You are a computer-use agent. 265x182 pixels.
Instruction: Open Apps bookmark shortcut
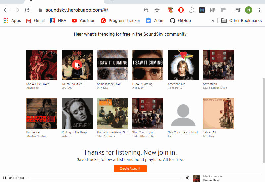pyautogui.click(x=12, y=21)
